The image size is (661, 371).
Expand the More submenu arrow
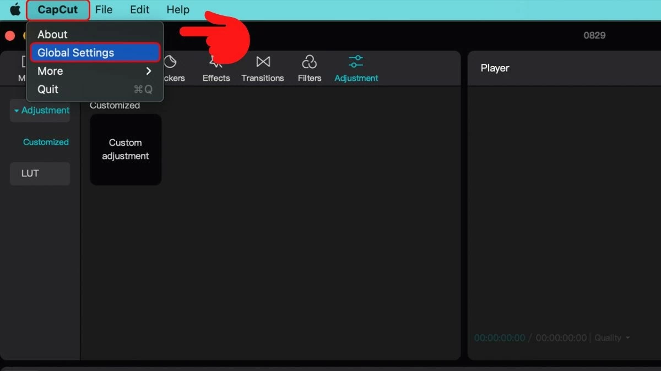(x=148, y=71)
